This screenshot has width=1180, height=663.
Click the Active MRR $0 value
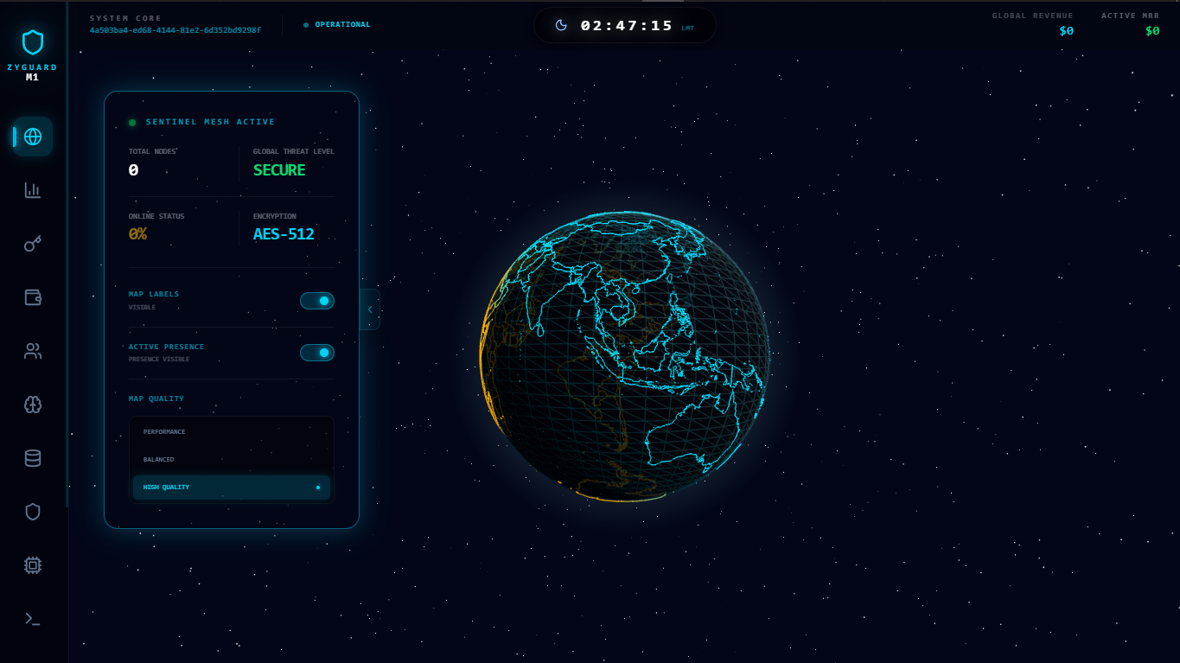point(1152,31)
